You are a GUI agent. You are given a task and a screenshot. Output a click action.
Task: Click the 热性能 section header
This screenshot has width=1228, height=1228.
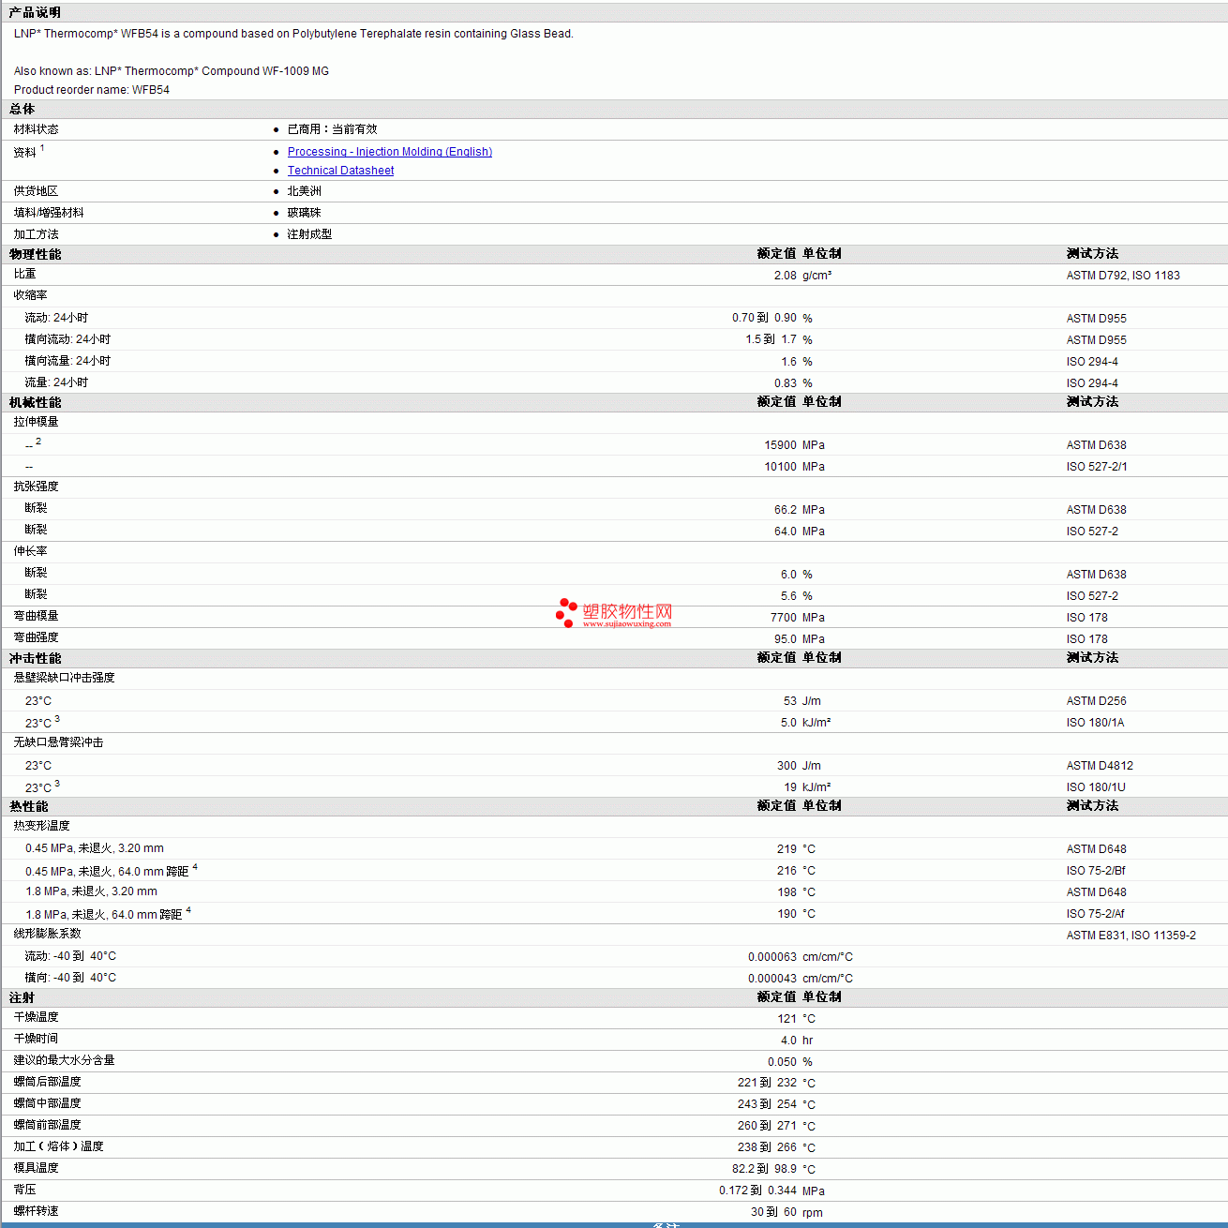28,806
